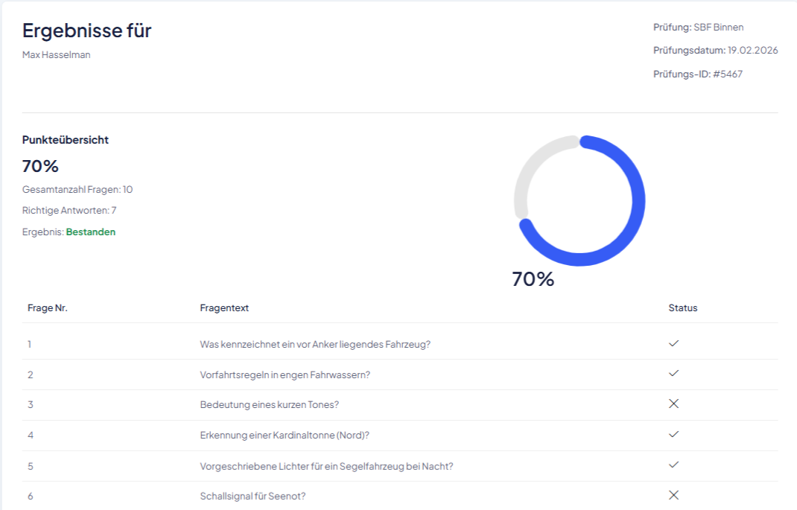797x510 pixels.
Task: Select the 'Status' column header
Action: pos(683,307)
